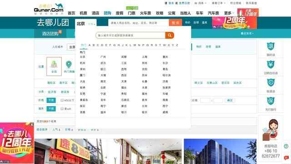
Task: Click the orange 搜索 button
Action: 176,23
